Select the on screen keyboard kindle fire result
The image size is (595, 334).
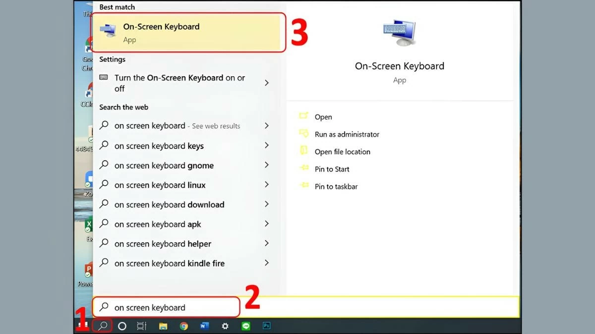pos(169,263)
